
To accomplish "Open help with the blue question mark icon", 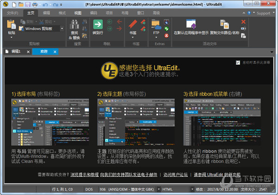I will point(249,13).
